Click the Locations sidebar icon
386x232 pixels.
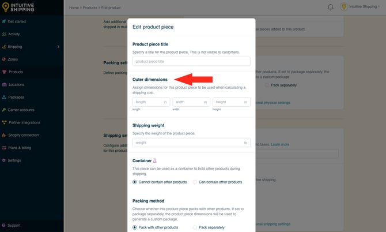4,84
